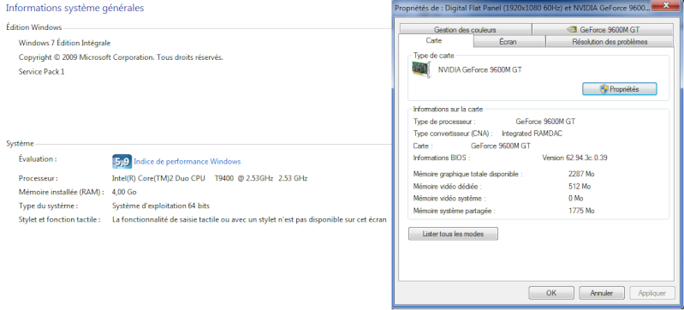684x310 pixels.
Task: Switch to the Gestion des couleurs tab
Action: click(465, 30)
